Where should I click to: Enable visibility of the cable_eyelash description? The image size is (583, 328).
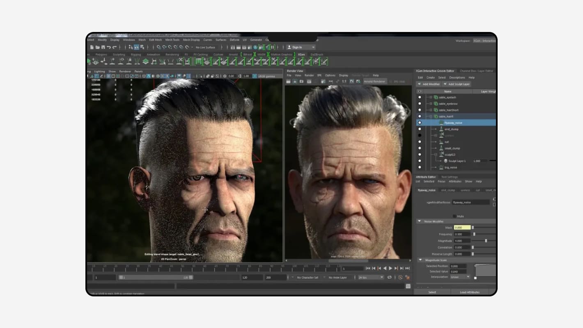[420, 97]
